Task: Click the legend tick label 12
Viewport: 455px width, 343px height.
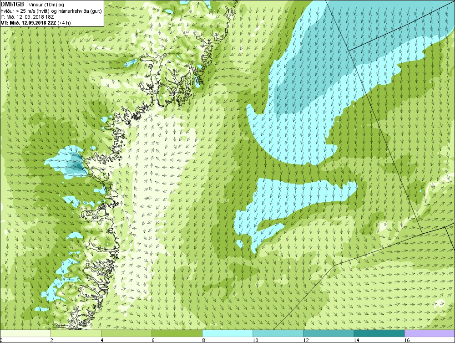Action: point(306,340)
